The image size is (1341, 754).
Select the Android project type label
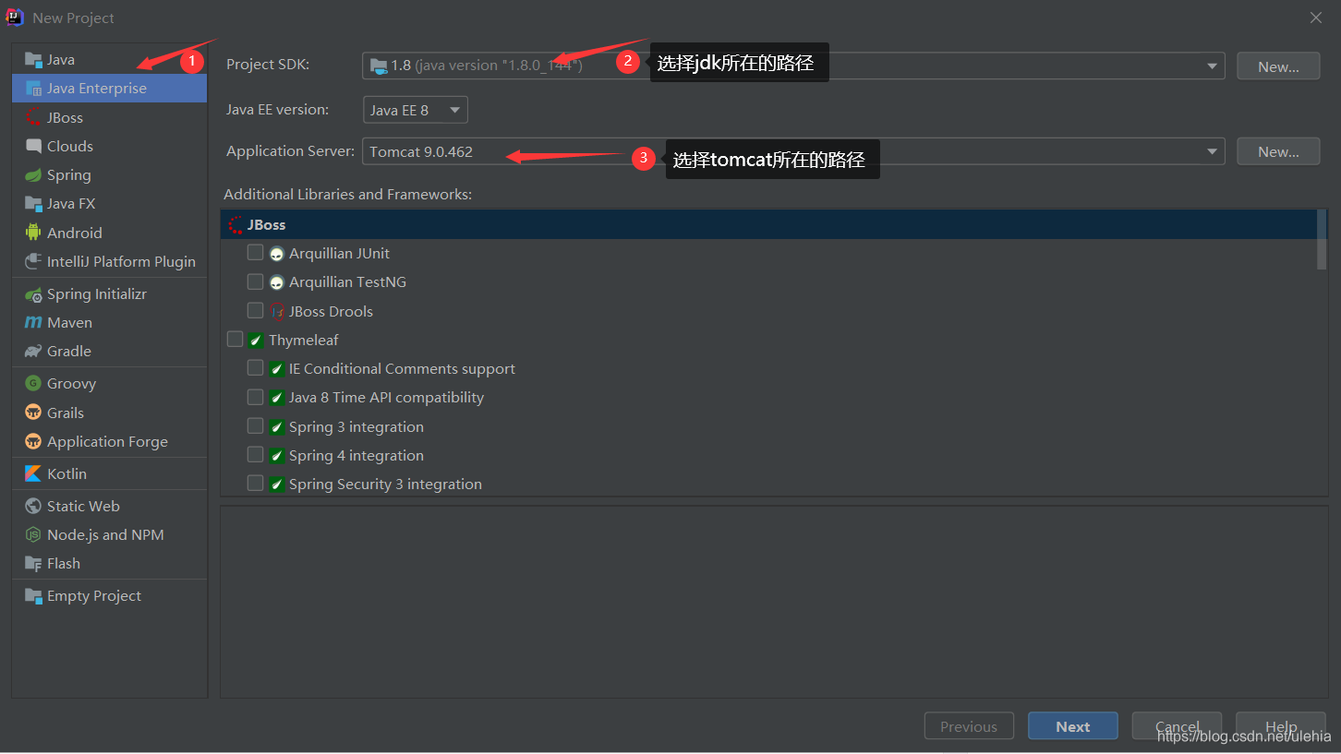click(x=75, y=233)
